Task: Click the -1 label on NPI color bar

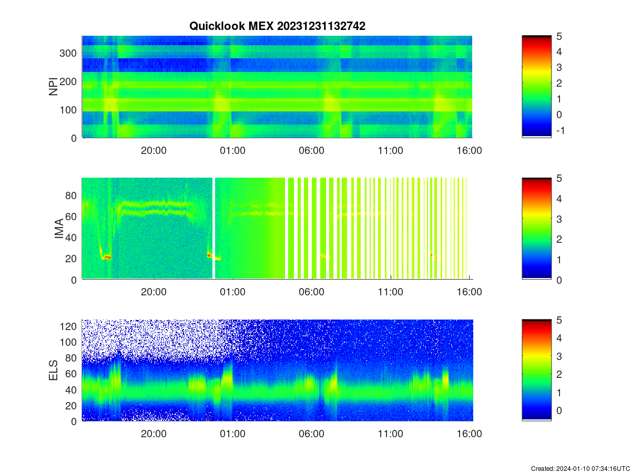Action: [561, 131]
